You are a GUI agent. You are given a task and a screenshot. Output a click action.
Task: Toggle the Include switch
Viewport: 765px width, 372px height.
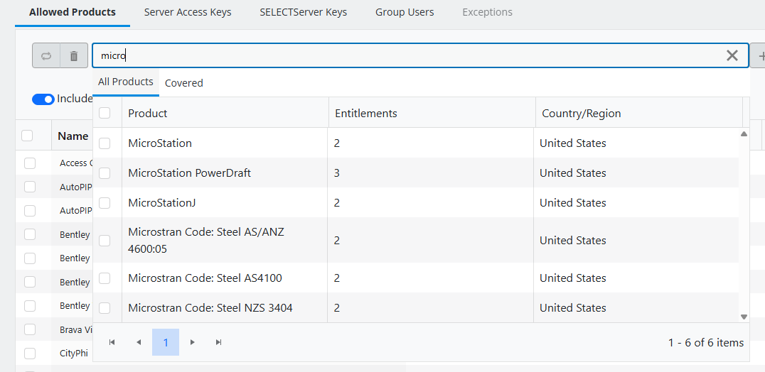(43, 99)
